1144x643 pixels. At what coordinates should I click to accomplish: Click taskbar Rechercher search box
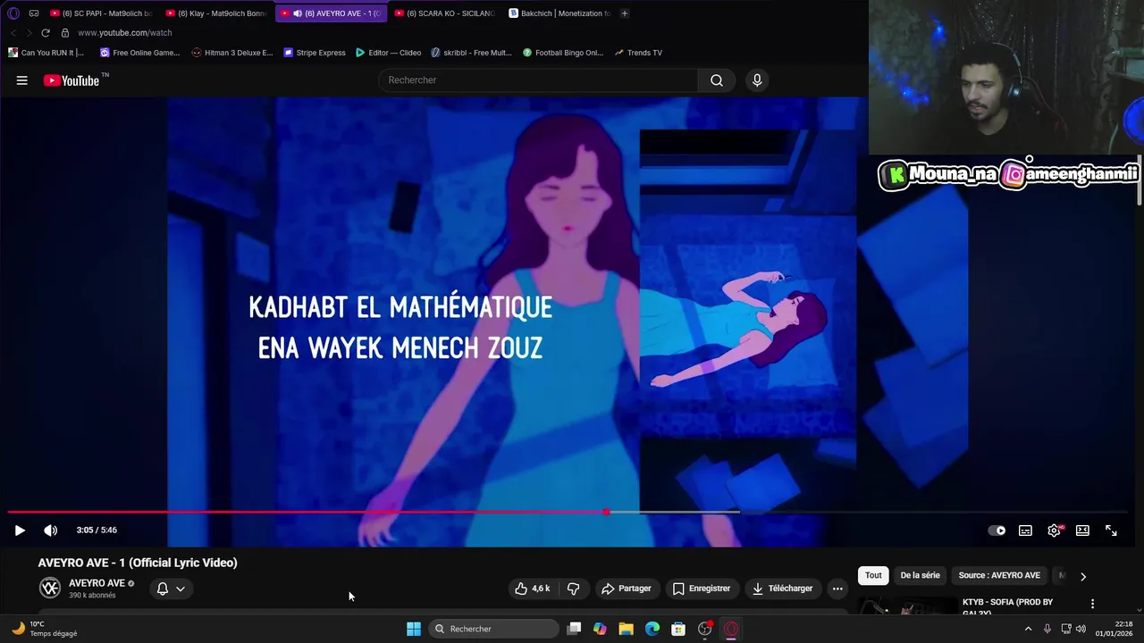pyautogui.click(x=493, y=629)
